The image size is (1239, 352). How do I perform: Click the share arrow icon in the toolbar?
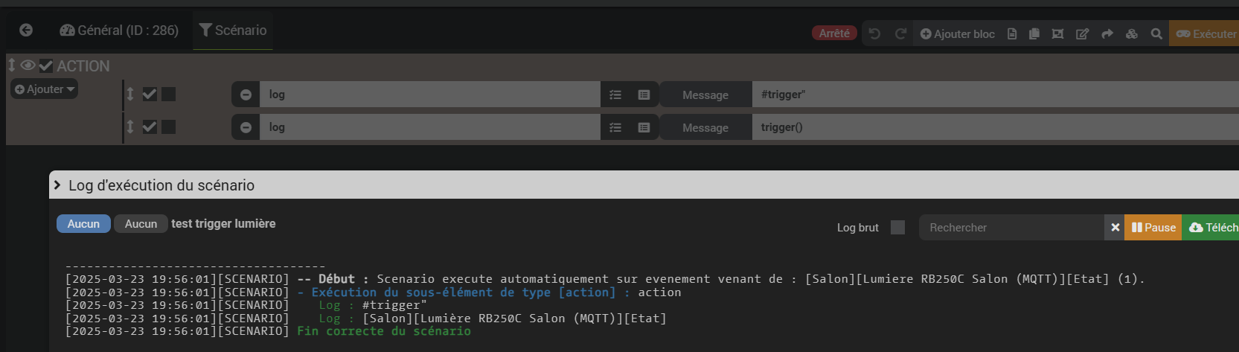point(1107,33)
